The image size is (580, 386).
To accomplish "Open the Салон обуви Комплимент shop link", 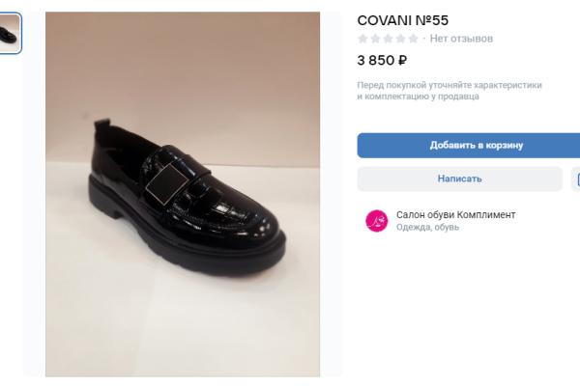I will pos(455,214).
